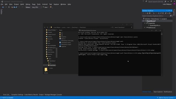Open the Team menu

(34, 4)
